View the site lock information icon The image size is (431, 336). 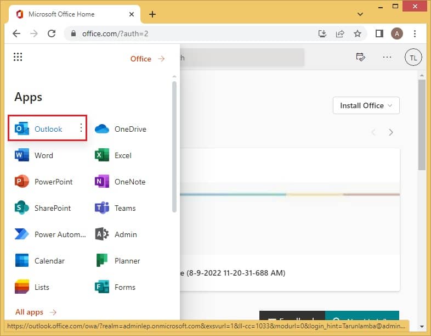tap(73, 33)
